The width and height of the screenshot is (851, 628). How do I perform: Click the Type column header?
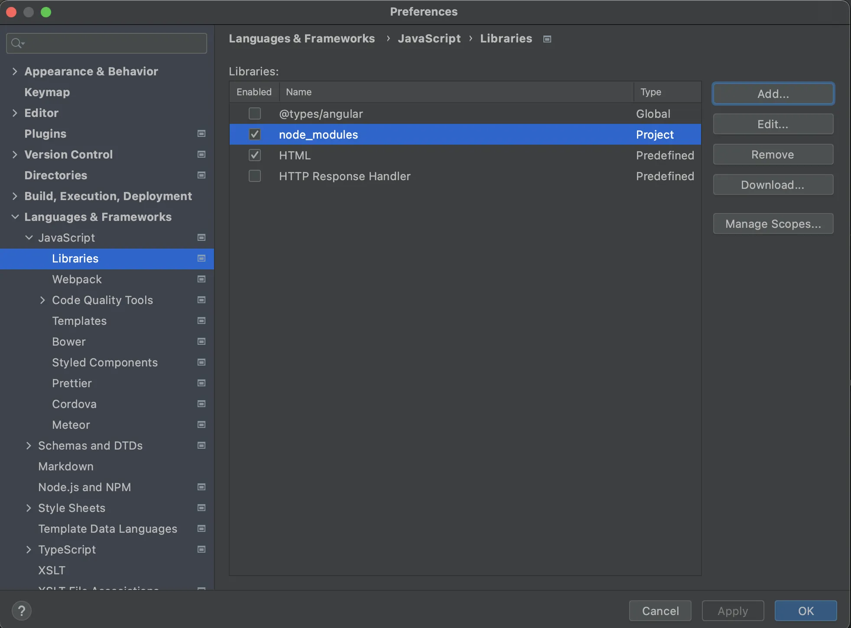[651, 92]
